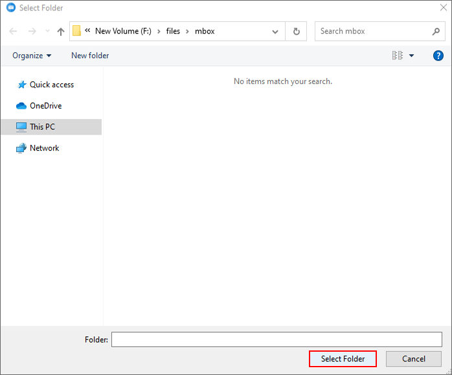This screenshot has height=375, width=452.
Task: Select Network in navigation pane
Action: click(45, 148)
